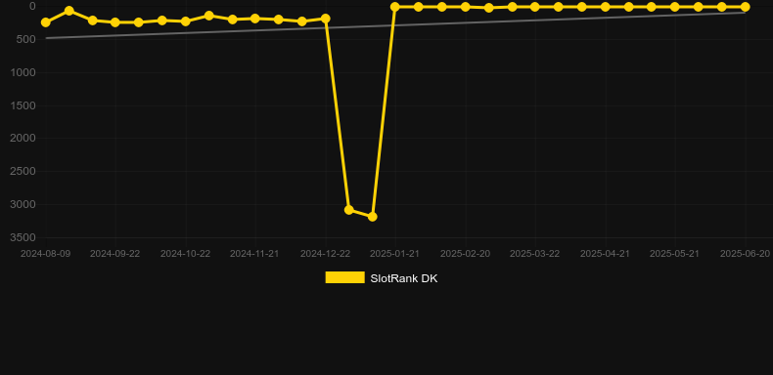Click the 2024-08-09 x-axis date label
773x375 pixels.
pos(45,254)
